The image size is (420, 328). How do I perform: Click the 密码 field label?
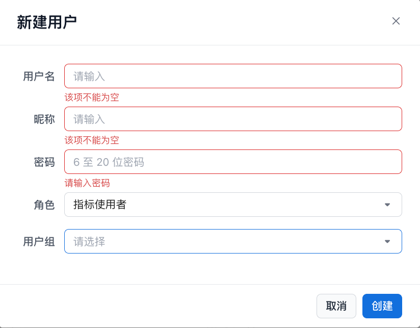tap(44, 162)
